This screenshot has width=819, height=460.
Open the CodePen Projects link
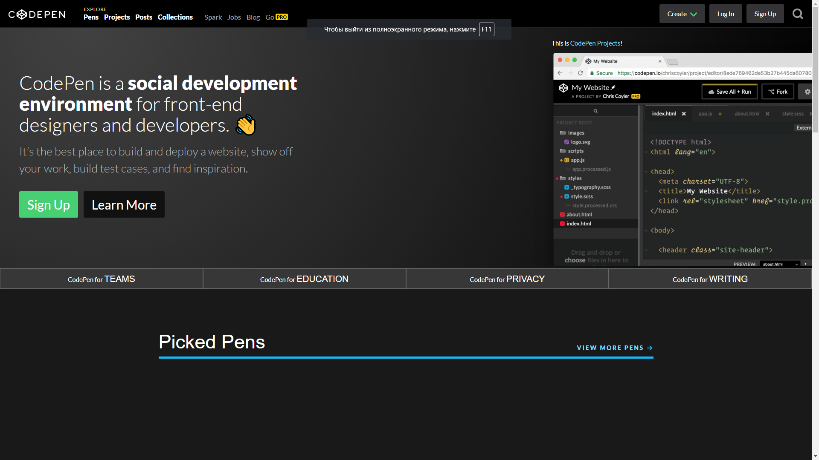pos(595,43)
